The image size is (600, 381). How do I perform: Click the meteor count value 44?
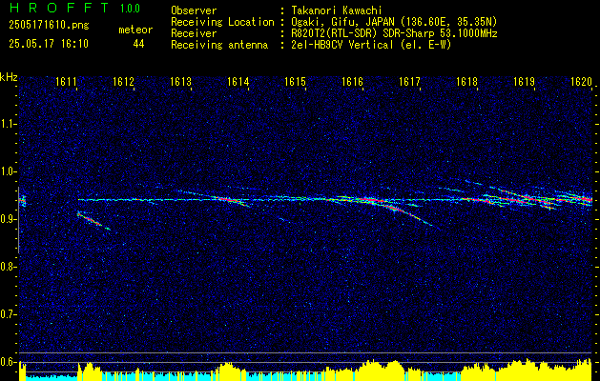[138, 44]
